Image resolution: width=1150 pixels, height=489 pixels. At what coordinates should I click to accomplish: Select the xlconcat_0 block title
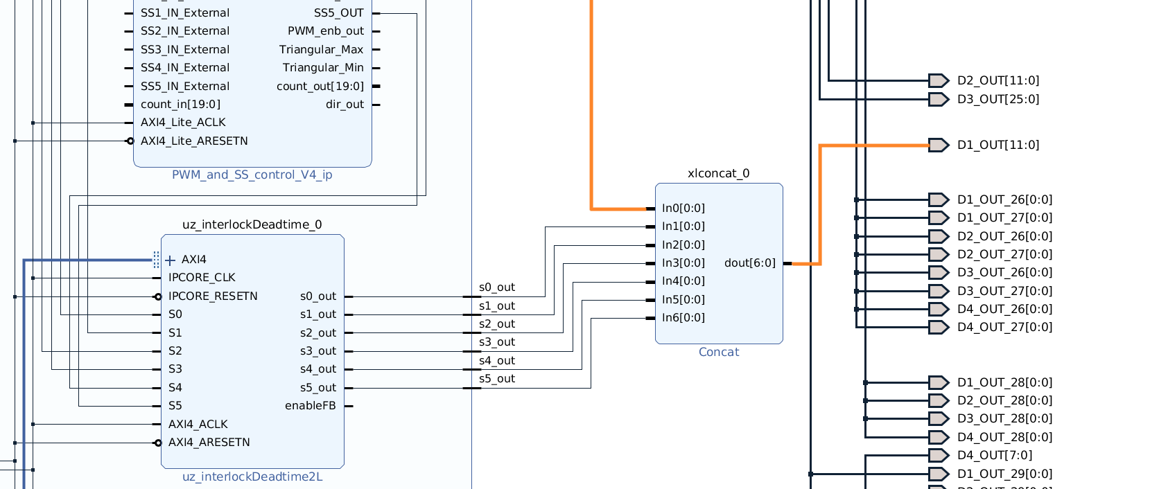pyautogui.click(x=718, y=174)
